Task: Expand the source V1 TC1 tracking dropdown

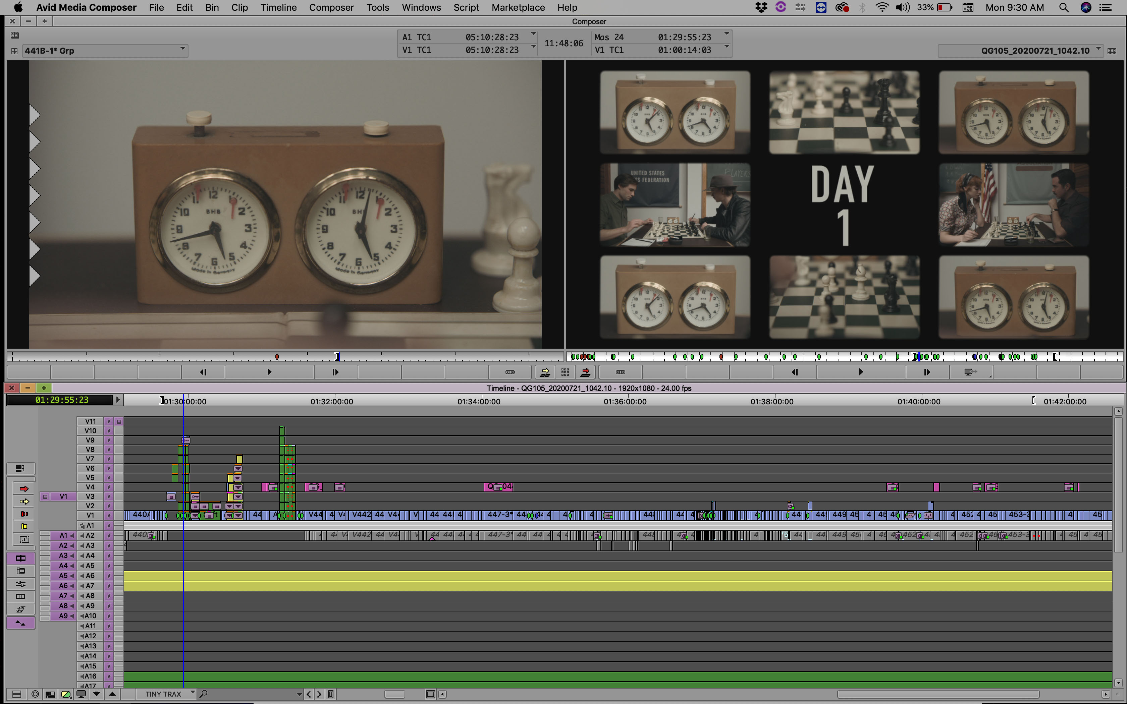Action: [x=534, y=47]
